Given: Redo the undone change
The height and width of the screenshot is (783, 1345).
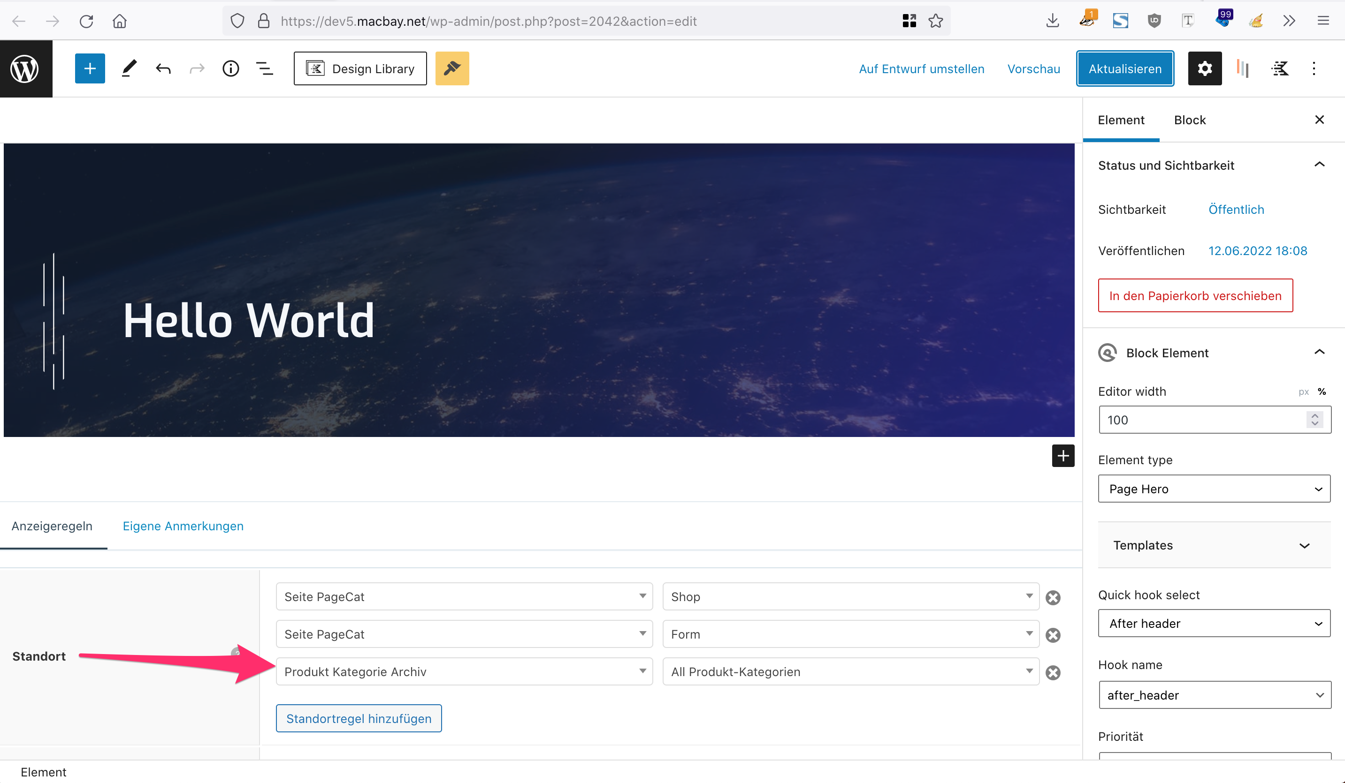Looking at the screenshot, I should pyautogui.click(x=197, y=69).
